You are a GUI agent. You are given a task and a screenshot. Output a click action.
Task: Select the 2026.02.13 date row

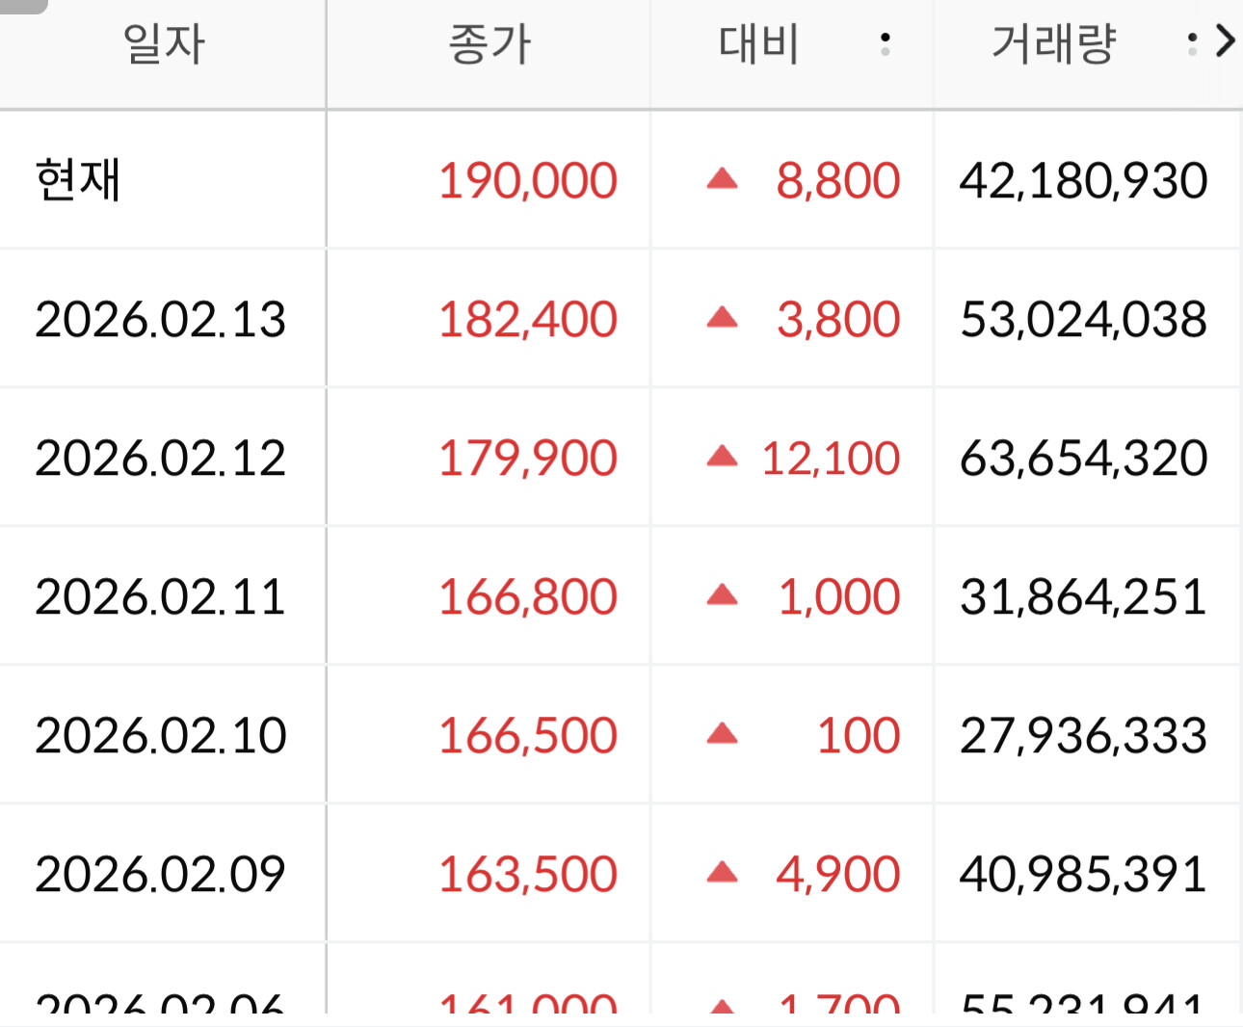pos(621,319)
